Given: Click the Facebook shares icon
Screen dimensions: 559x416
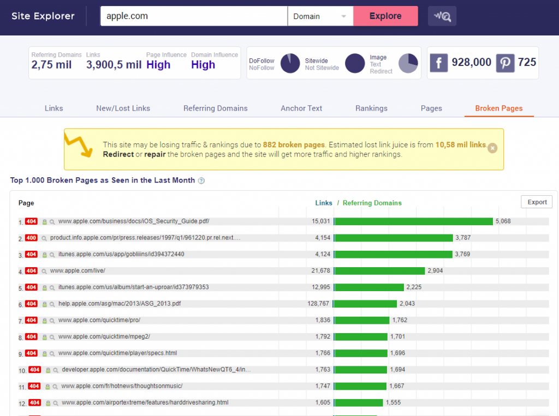Looking at the screenshot, I should [x=439, y=63].
